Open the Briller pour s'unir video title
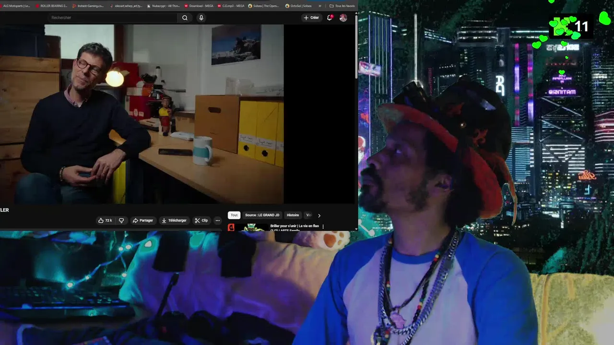Viewport: 614px width, 345px height. point(295,228)
